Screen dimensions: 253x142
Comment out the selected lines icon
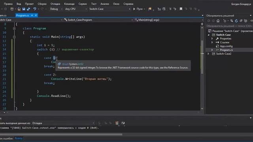(170, 9)
